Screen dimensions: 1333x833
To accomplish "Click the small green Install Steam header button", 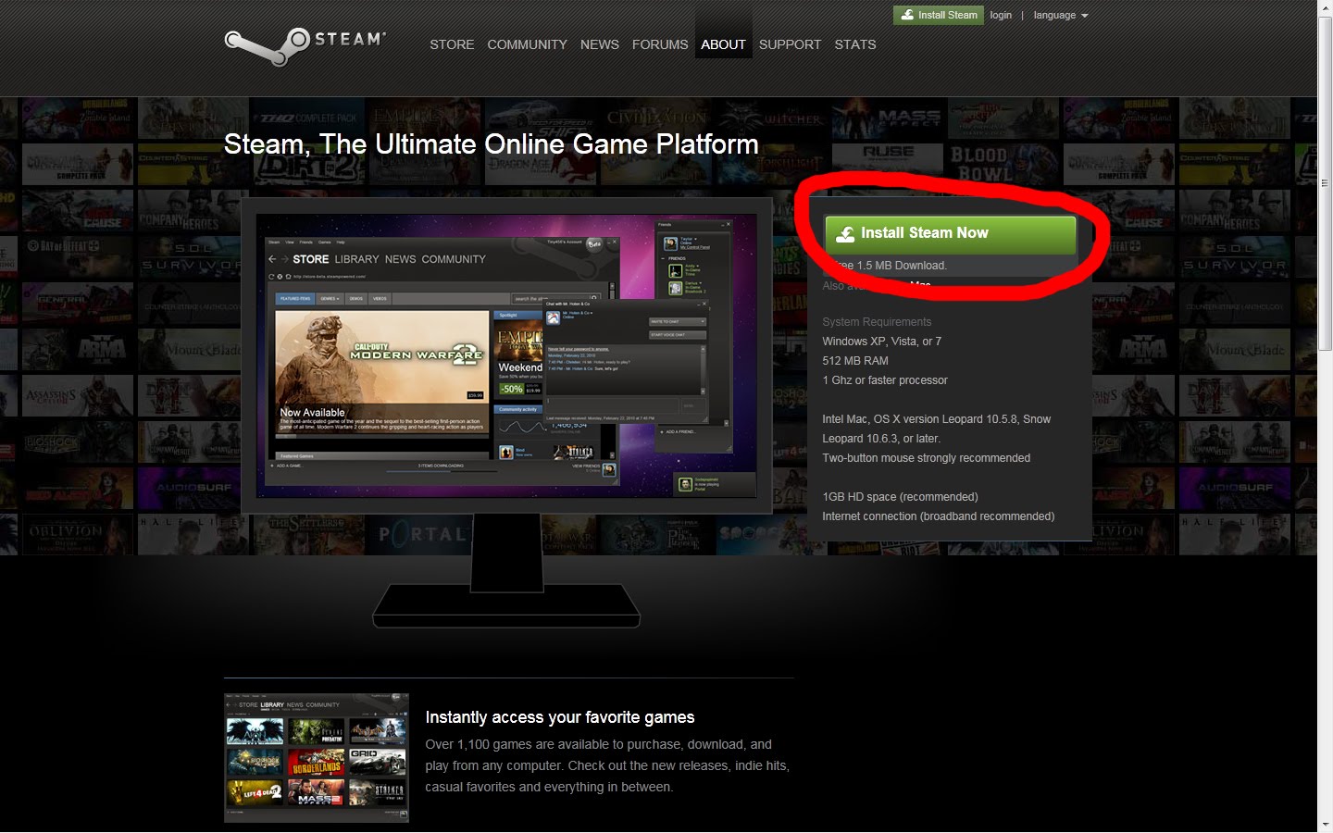I will [x=938, y=15].
